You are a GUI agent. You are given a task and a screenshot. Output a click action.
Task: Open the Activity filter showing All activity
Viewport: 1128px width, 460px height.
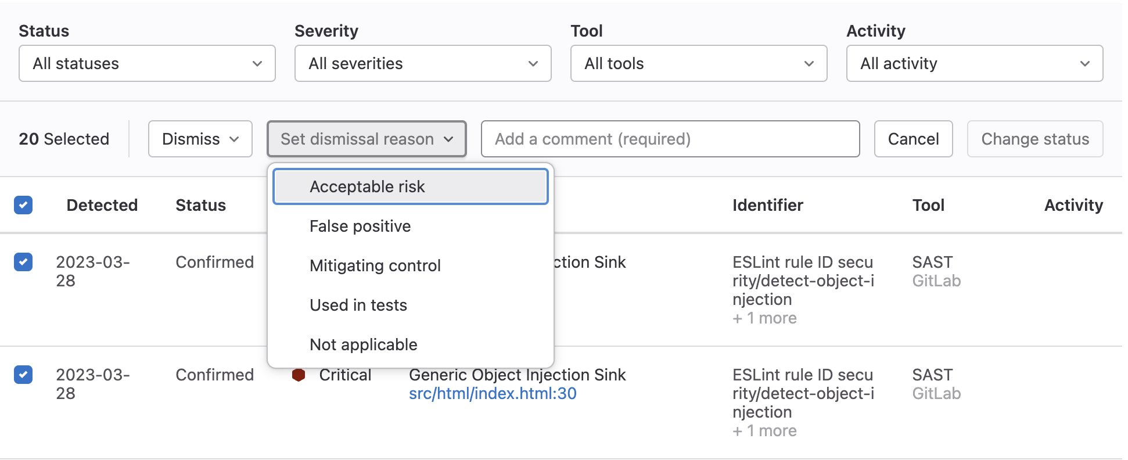974,63
